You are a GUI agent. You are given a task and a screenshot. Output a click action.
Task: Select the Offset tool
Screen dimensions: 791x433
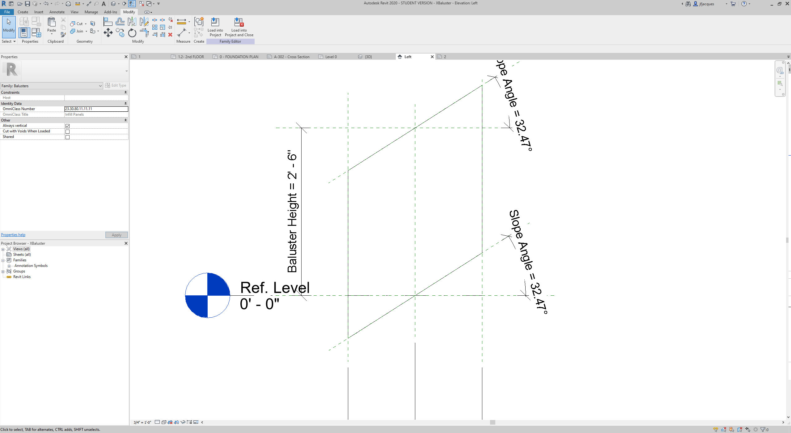coord(120,22)
